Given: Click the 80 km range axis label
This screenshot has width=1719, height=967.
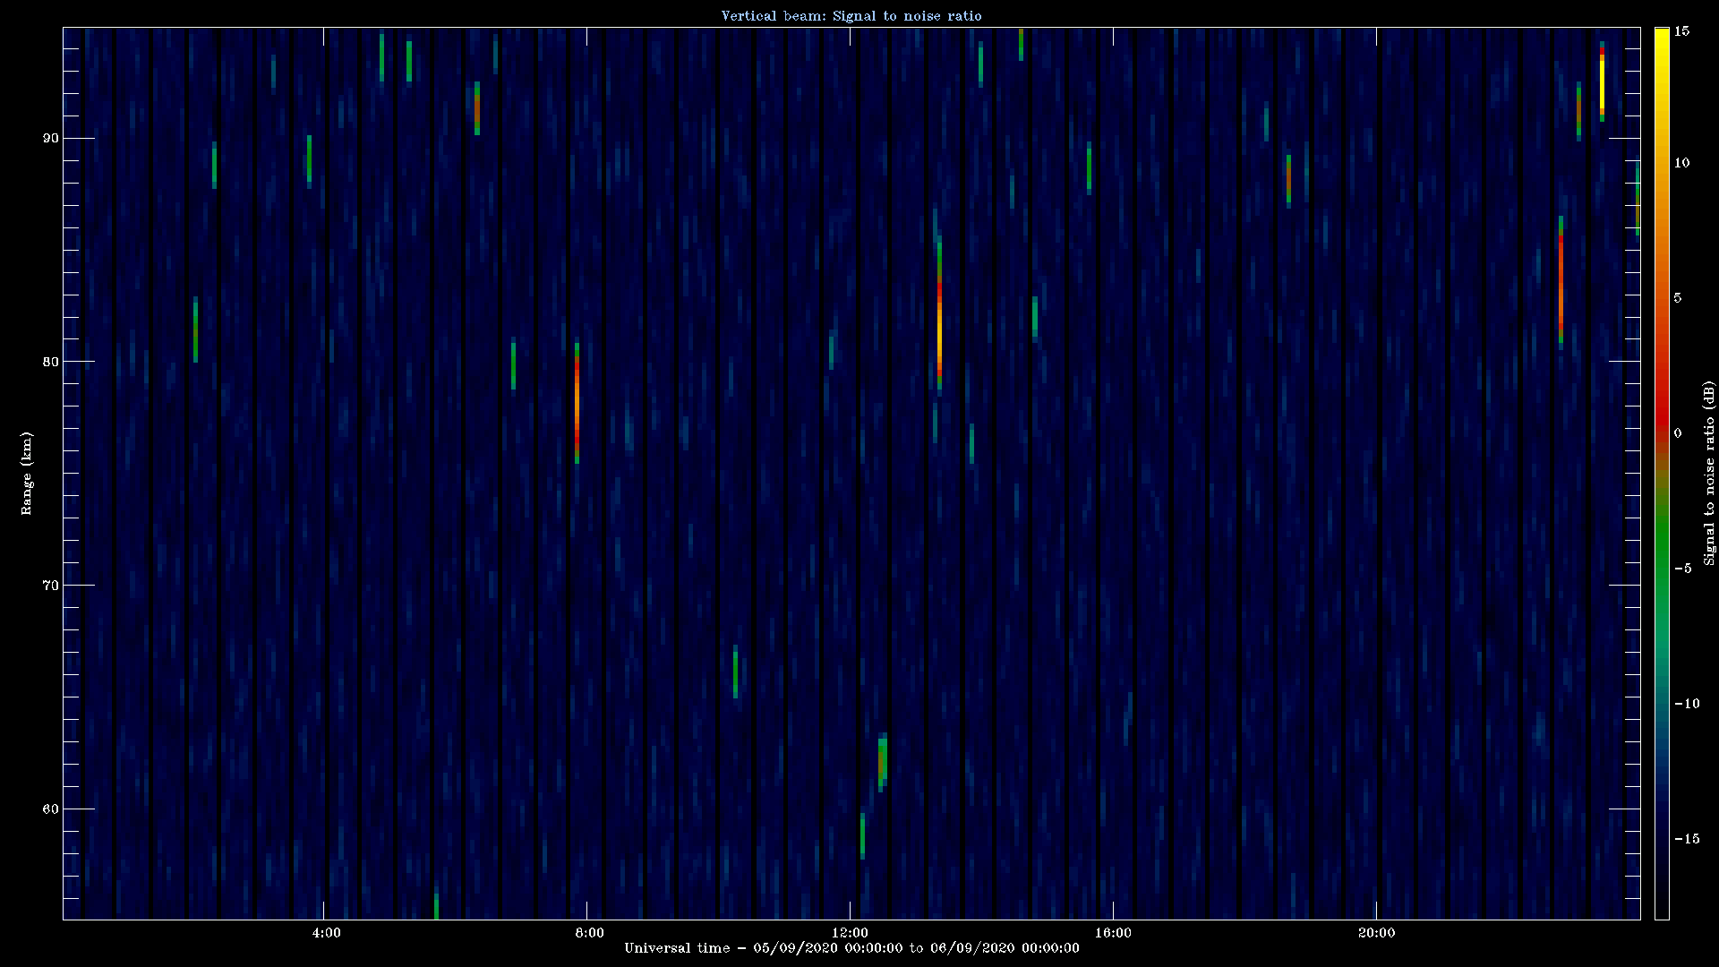Looking at the screenshot, I should (50, 362).
